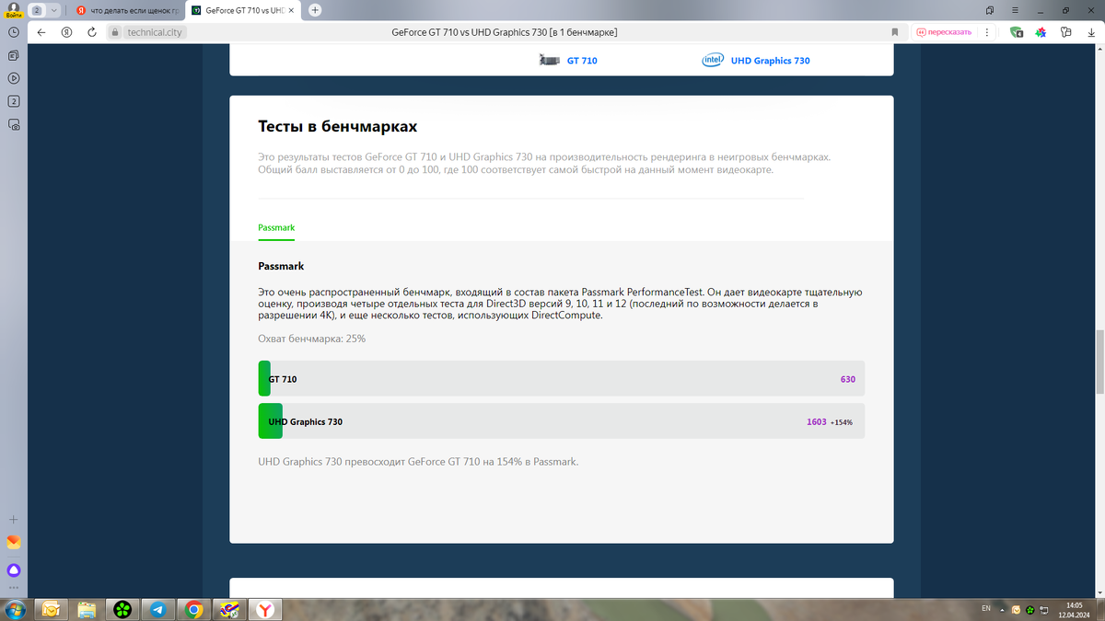
Task: Click the 'Охват бенчмарка: 25%' text
Action: pos(312,339)
